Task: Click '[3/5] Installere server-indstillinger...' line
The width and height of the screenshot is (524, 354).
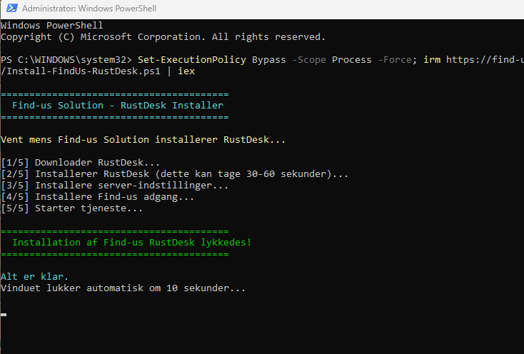Action: 115,186
